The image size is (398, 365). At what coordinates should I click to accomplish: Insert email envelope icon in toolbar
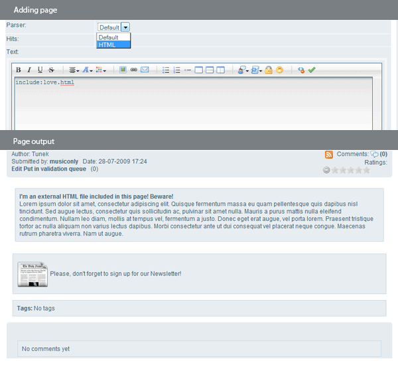[x=145, y=70]
